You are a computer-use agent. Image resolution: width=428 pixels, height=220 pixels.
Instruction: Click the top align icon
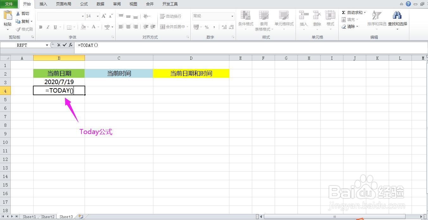(x=121, y=16)
